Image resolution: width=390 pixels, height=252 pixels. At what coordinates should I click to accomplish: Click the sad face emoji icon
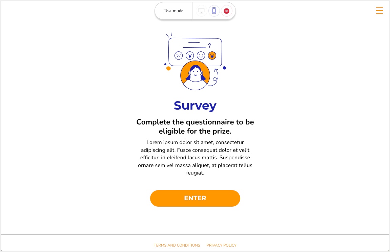pyautogui.click(x=178, y=55)
